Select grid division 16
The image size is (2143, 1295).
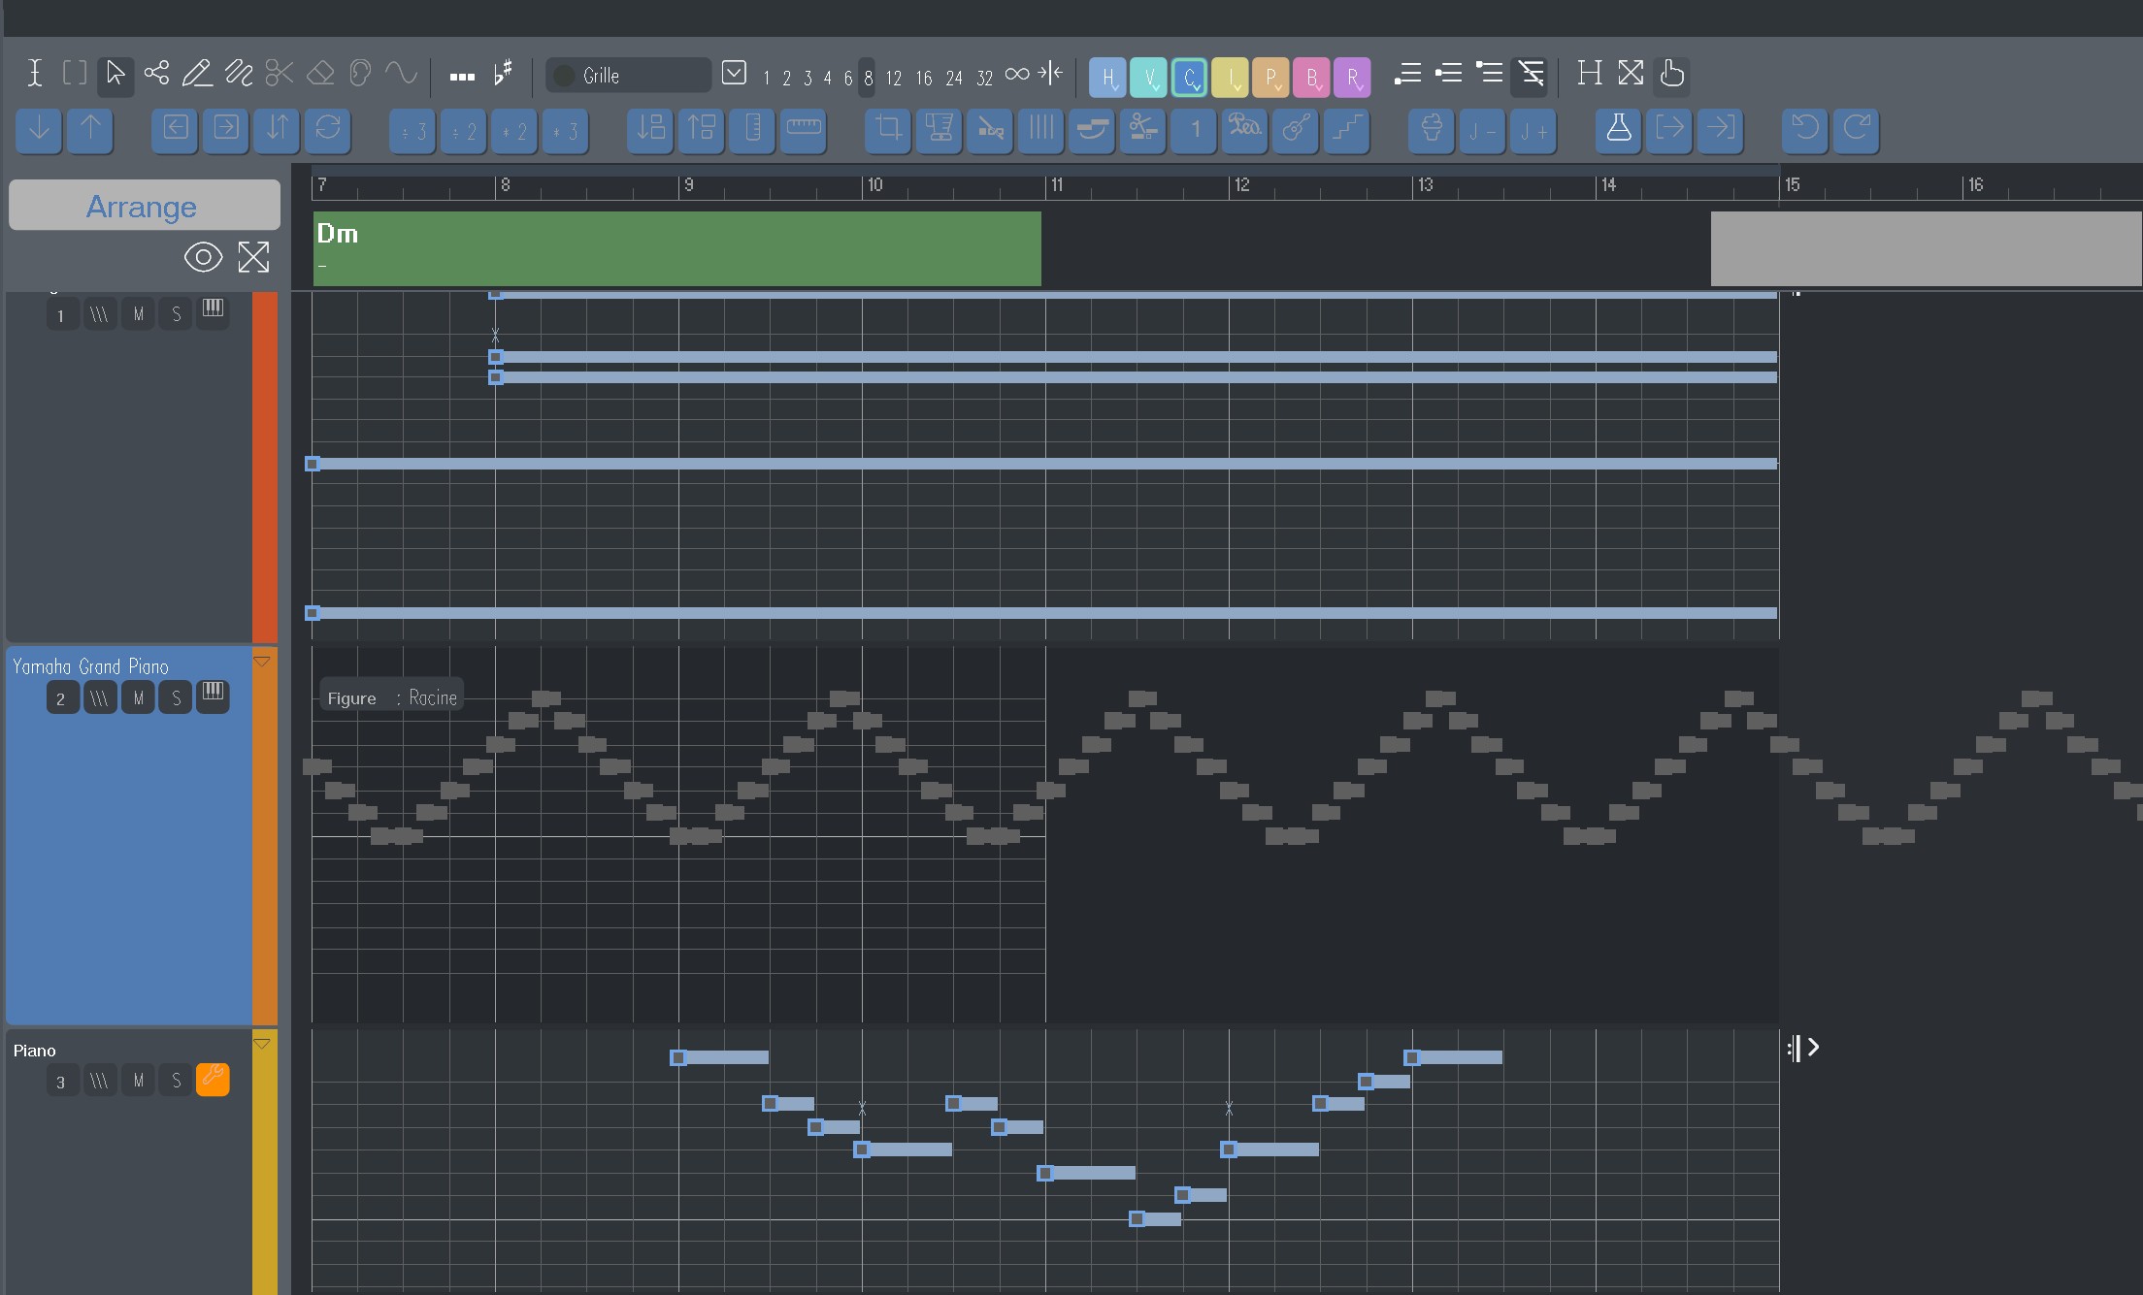[x=923, y=78]
